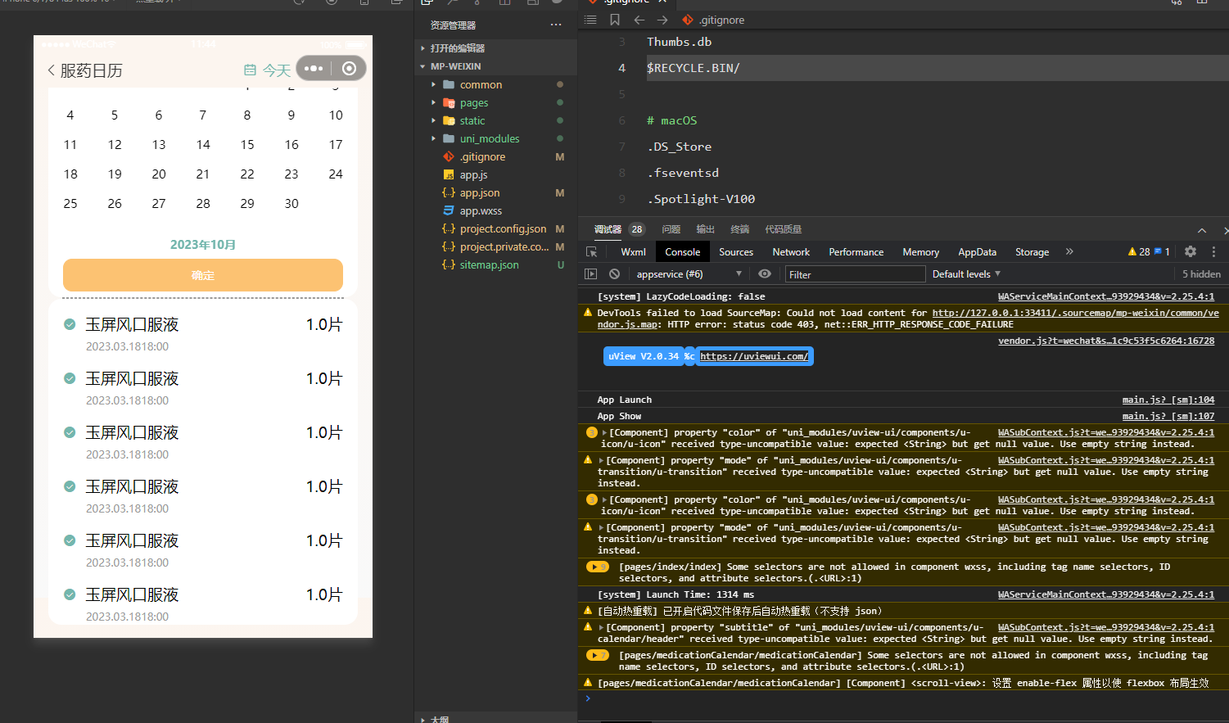Navigate back with editor left arrow
Screen dimensions: 1229x723
639,20
